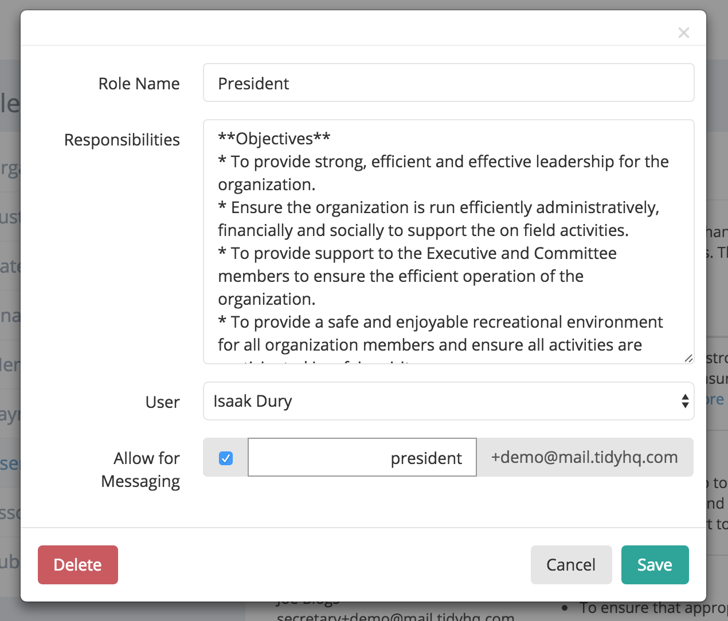Image resolution: width=728 pixels, height=621 pixels.
Task: Close the role dialog with the X icon
Action: pyautogui.click(x=684, y=33)
